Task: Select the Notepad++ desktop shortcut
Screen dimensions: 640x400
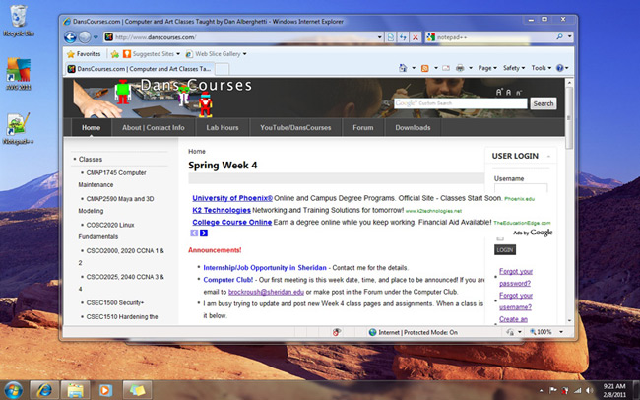Action: coord(18,129)
